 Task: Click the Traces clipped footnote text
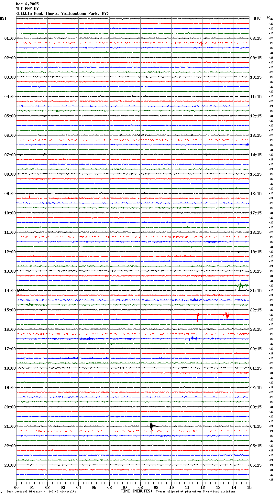[195, 491]
